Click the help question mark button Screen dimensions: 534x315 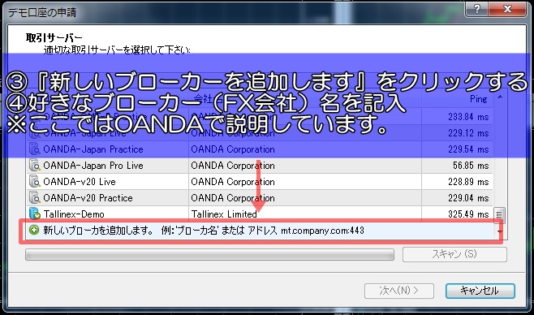click(x=477, y=9)
